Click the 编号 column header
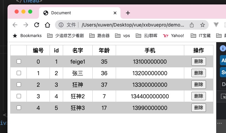226x133 pixels. point(38,50)
